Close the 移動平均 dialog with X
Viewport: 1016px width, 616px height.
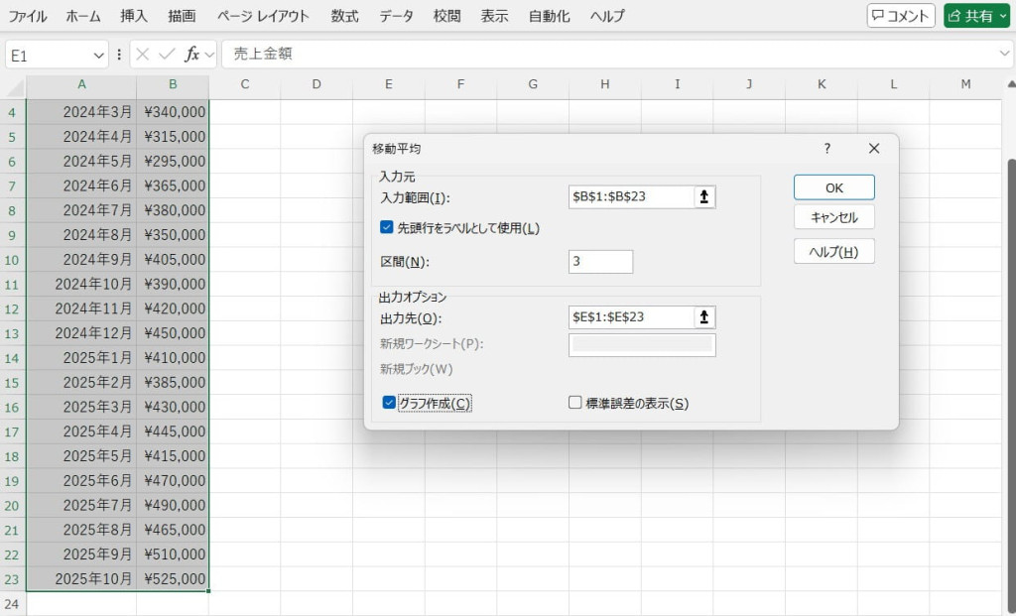coord(874,148)
